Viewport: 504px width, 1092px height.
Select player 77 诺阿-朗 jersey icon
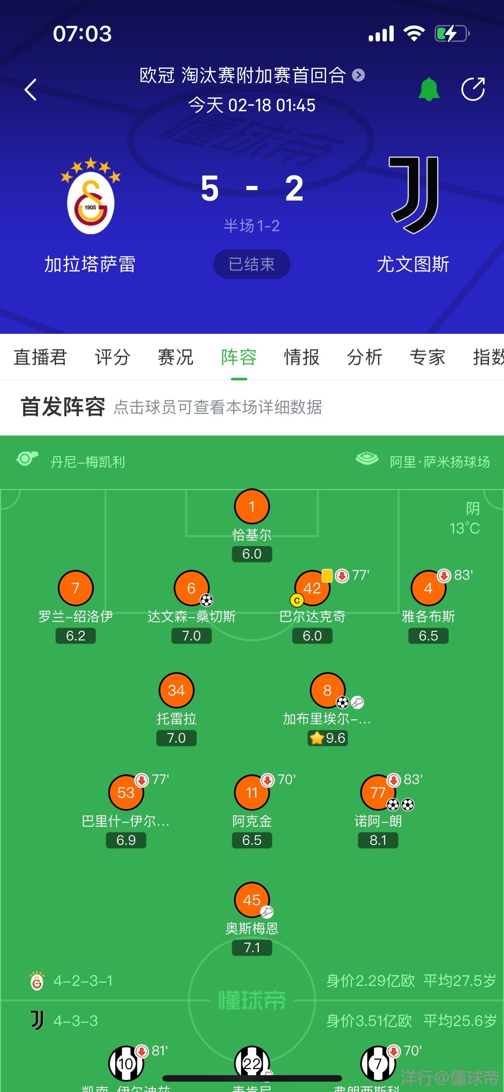(x=378, y=792)
